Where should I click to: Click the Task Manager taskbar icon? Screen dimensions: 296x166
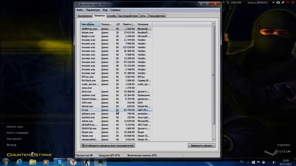(x=100, y=162)
